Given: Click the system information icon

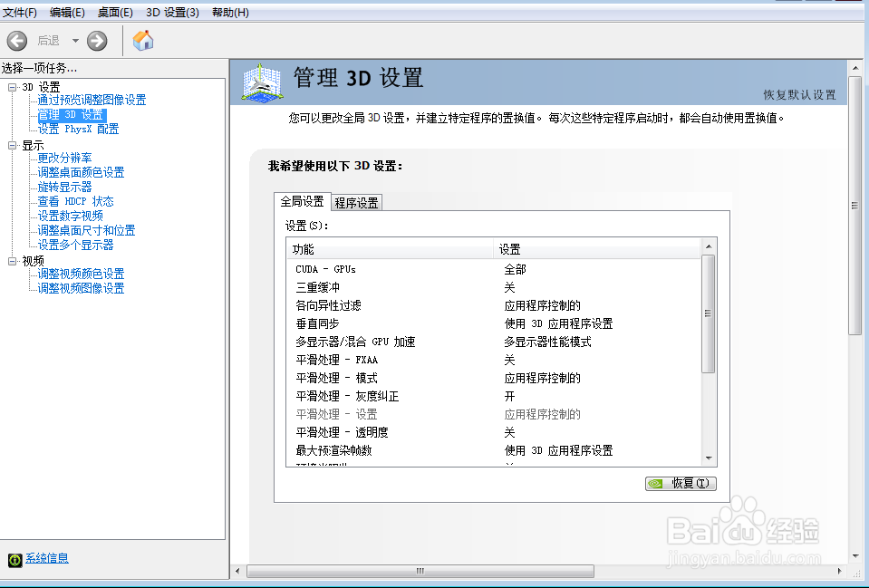Looking at the screenshot, I should click(15, 560).
